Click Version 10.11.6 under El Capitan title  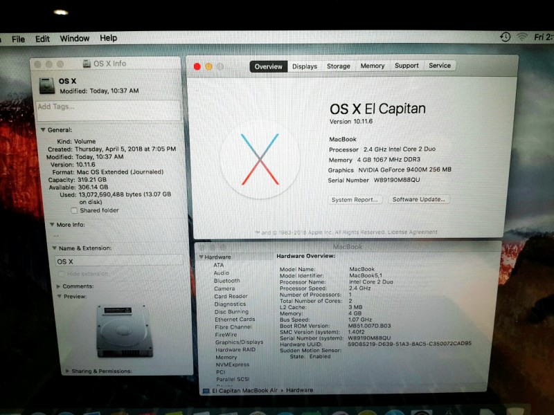pos(351,122)
